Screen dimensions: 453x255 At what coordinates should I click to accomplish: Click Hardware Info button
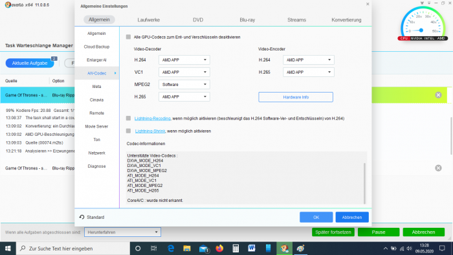[x=296, y=97]
